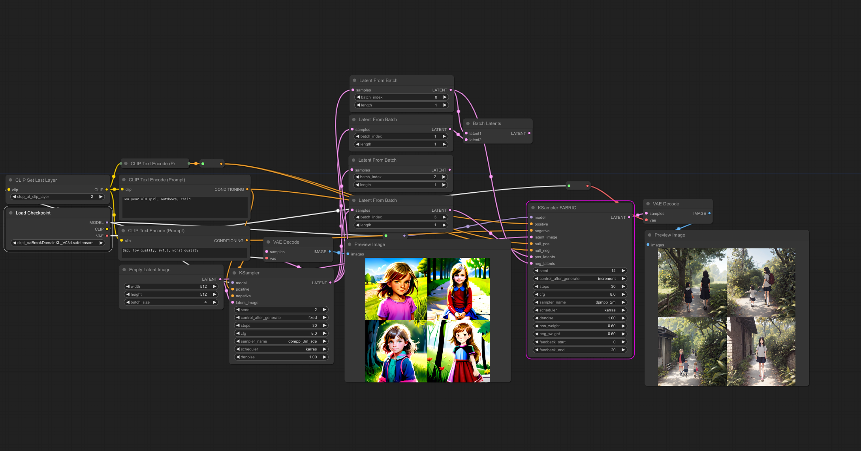
Task: Collapse the rightmost Preview Image node
Action: coord(650,235)
